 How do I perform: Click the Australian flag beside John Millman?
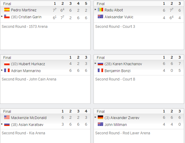(100, 124)
